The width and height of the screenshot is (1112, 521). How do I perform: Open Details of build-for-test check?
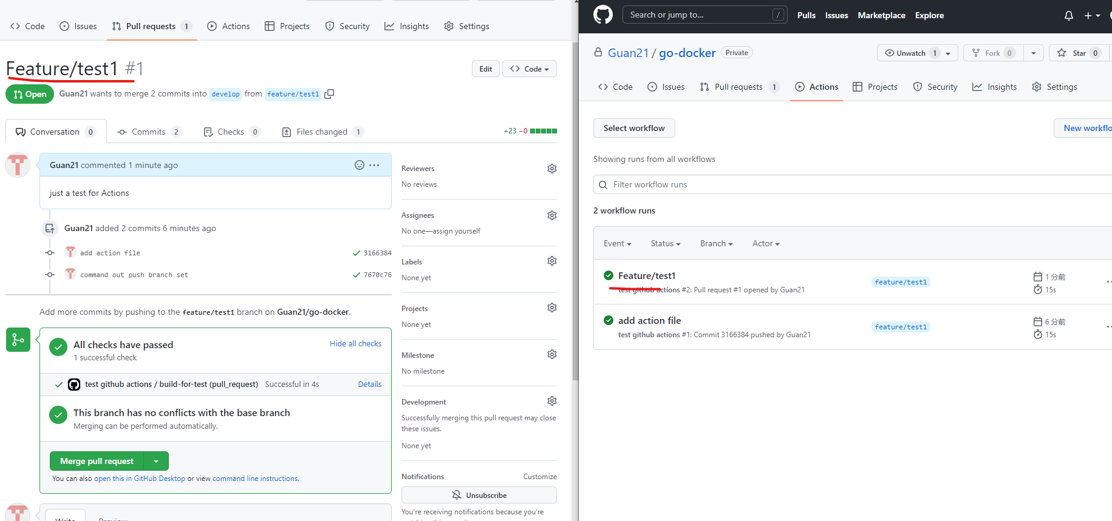[x=369, y=384]
